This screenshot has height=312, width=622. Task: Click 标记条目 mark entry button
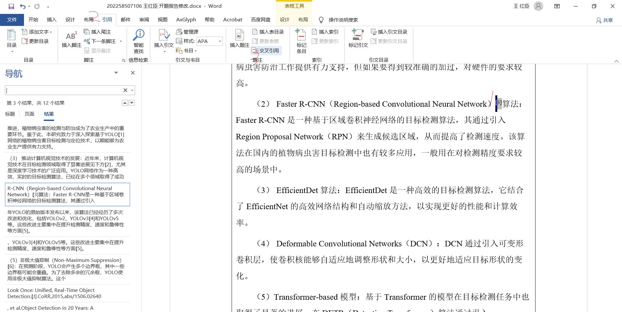tap(301, 41)
